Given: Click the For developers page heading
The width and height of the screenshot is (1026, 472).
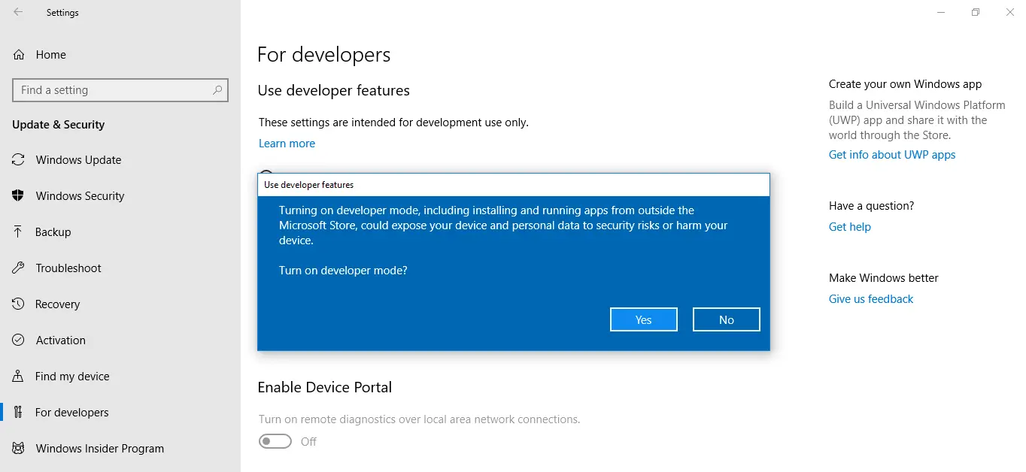Looking at the screenshot, I should click(324, 55).
